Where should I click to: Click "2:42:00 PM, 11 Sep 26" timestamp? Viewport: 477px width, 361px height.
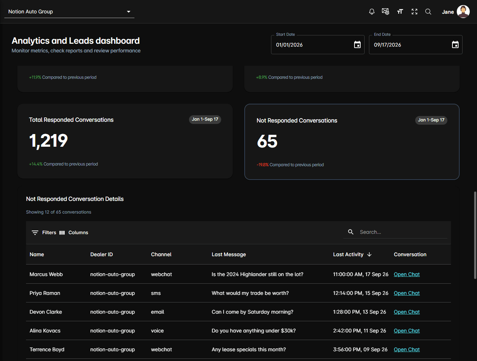[x=360, y=331]
